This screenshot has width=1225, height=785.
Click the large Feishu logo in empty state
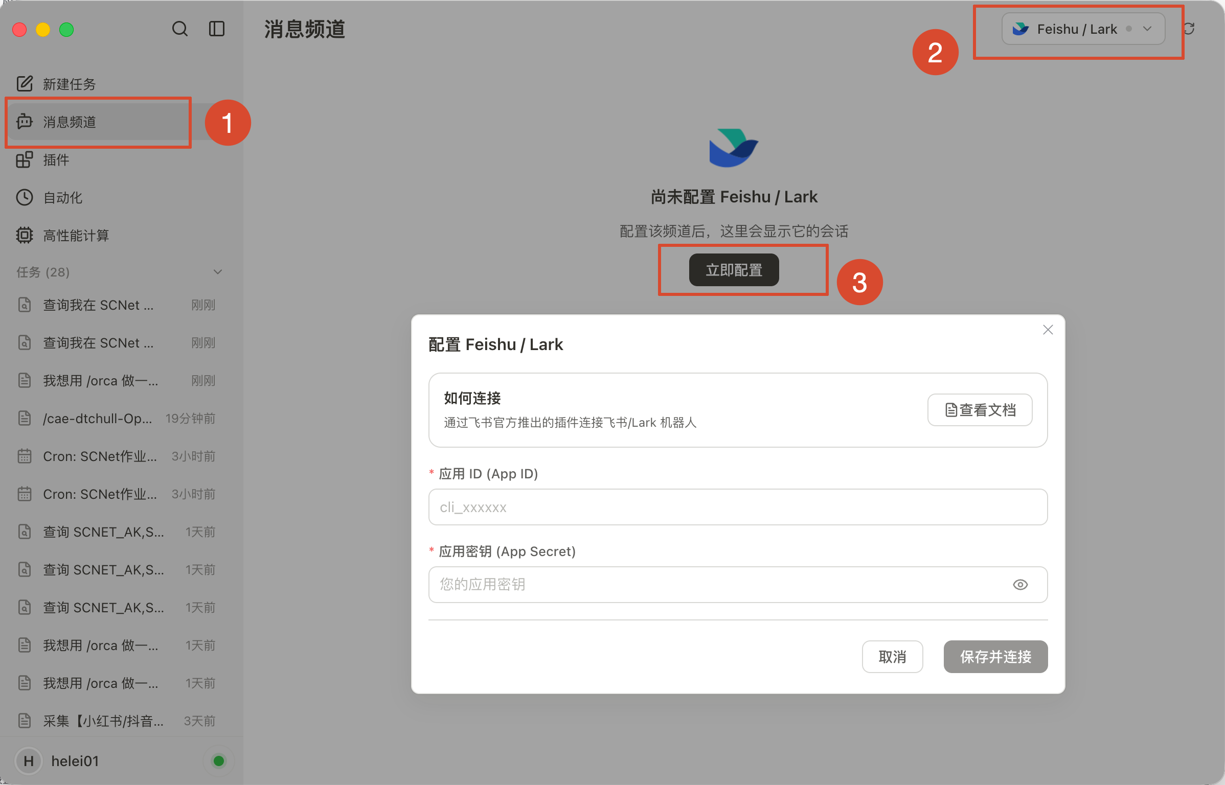(734, 148)
